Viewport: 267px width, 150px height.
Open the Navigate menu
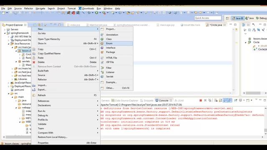(x=40, y=8)
